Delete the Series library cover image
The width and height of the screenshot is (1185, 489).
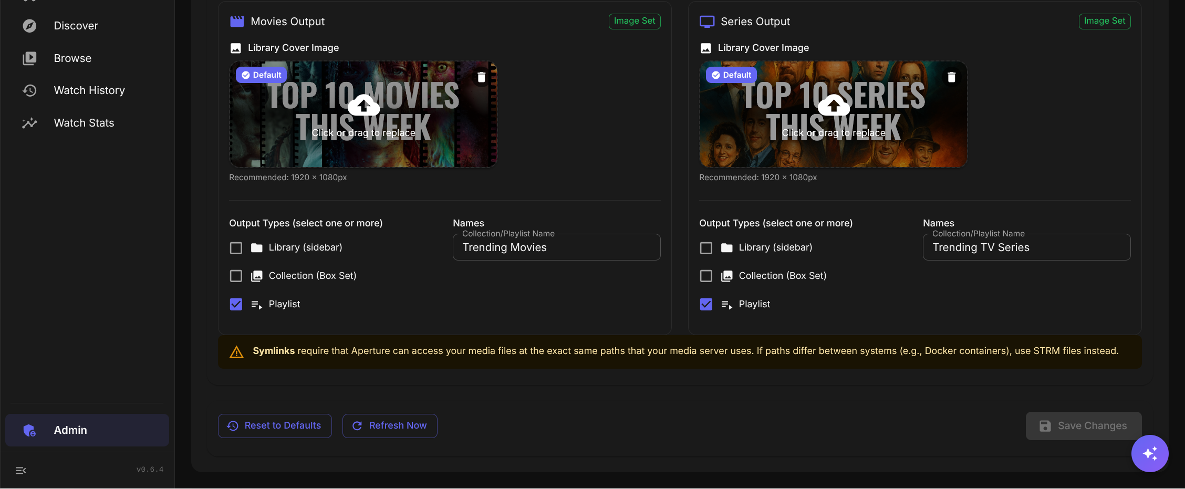click(x=951, y=78)
